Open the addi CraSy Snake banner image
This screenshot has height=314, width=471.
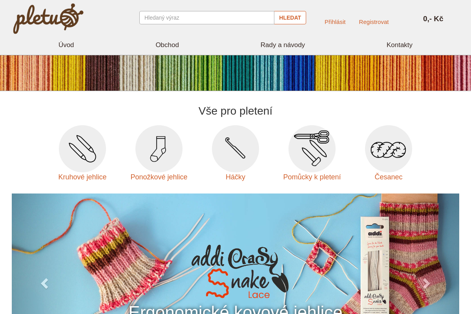coord(235,254)
